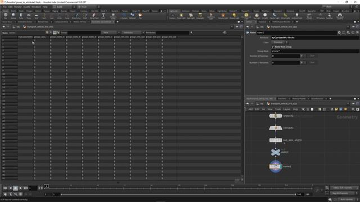Click Clear button beside Number of Namings
The height and width of the screenshot is (202, 360).
[x=312, y=56]
